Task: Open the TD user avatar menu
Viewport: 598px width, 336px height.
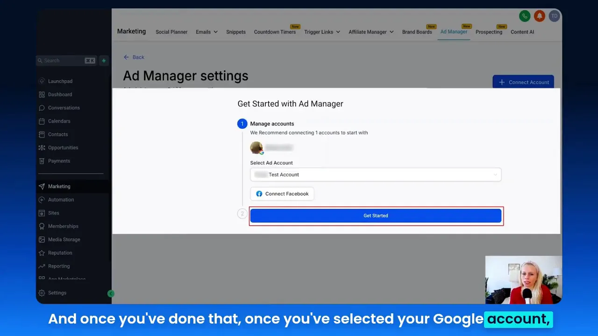Action: [x=554, y=16]
